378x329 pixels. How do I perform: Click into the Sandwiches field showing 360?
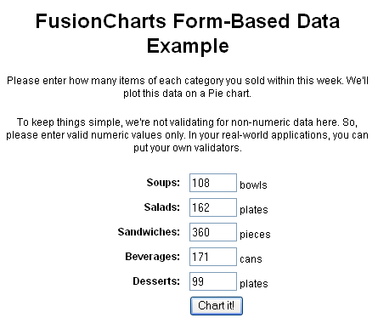point(213,232)
